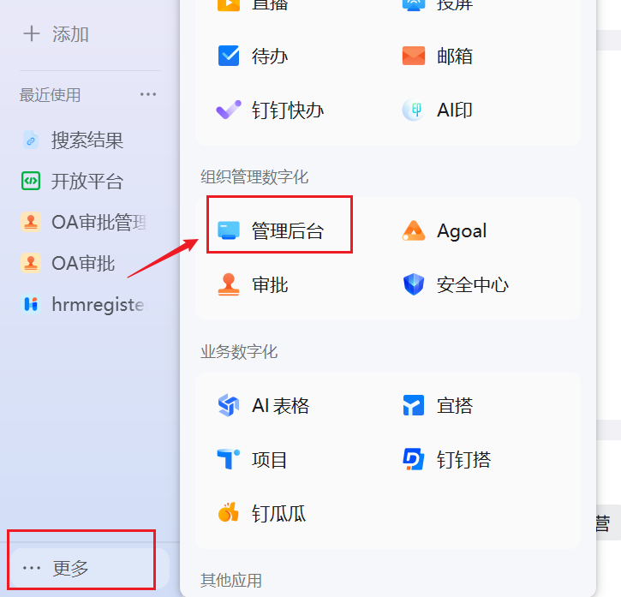Launch the 钉钉搭 app
621x597 pixels.
[x=447, y=460]
